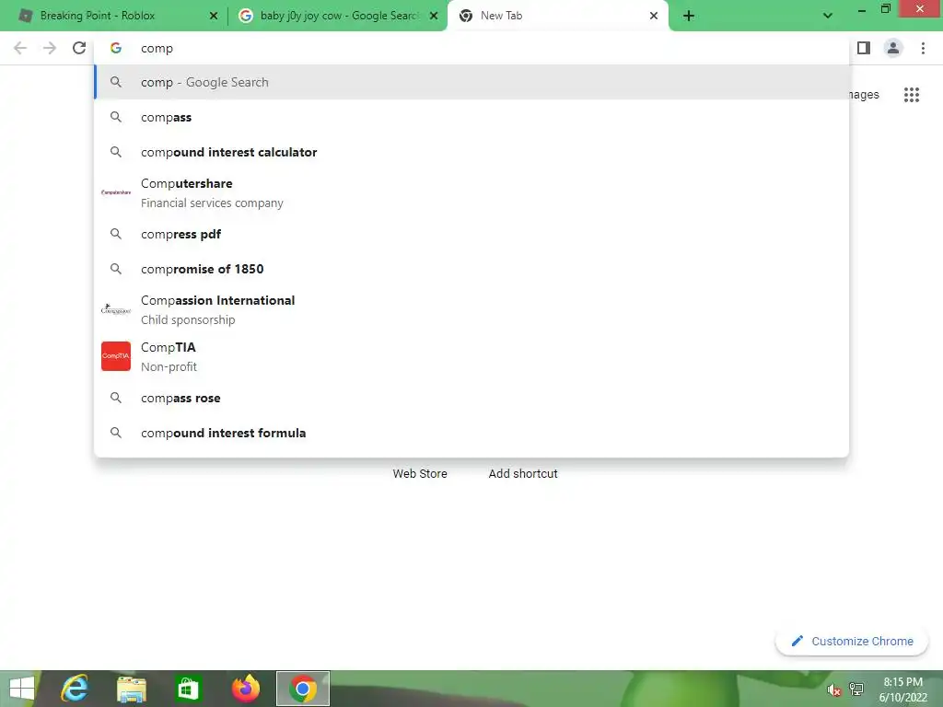Launch Firefox from taskbar
Screen dimensions: 943x707
tap(245, 689)
